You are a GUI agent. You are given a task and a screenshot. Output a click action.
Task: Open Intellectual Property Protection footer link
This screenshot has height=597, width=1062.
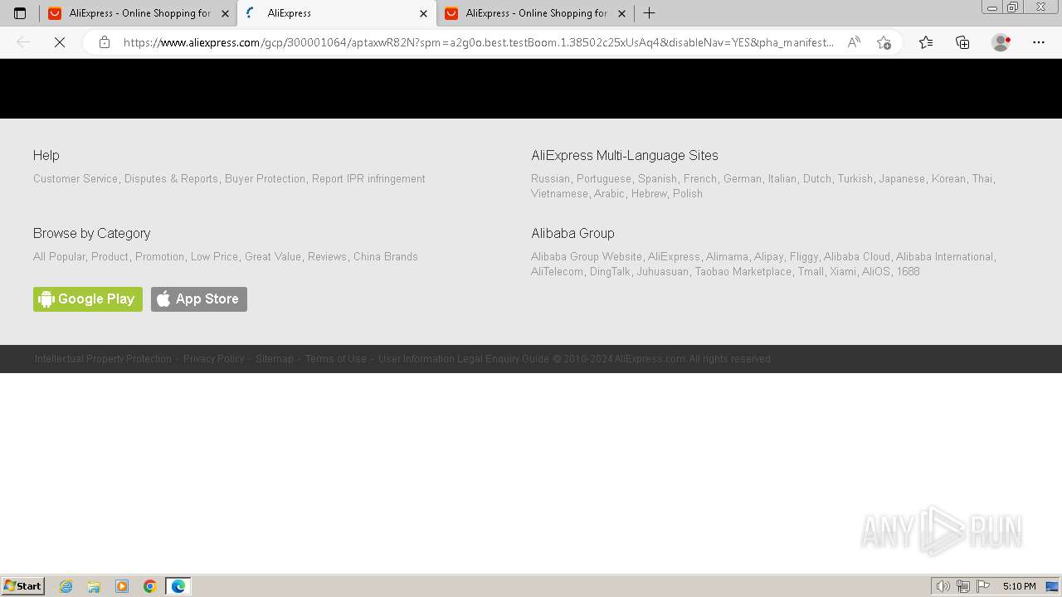pyautogui.click(x=103, y=359)
